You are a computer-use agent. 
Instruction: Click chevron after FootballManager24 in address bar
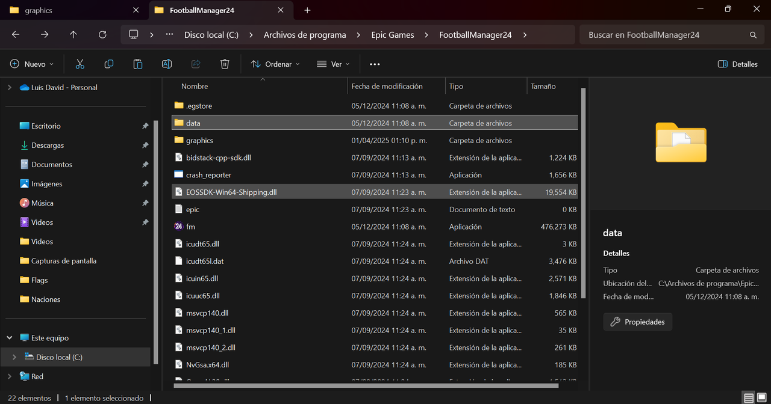(525, 35)
